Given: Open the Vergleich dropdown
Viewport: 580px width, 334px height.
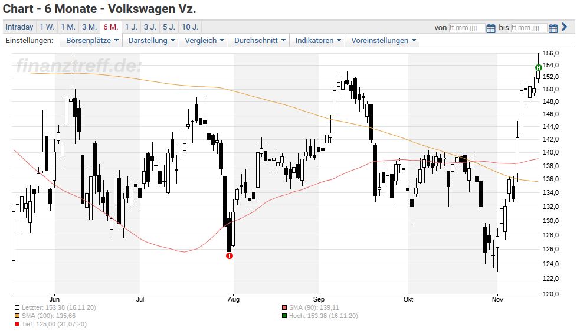Looking at the screenshot, I should pos(204,41).
